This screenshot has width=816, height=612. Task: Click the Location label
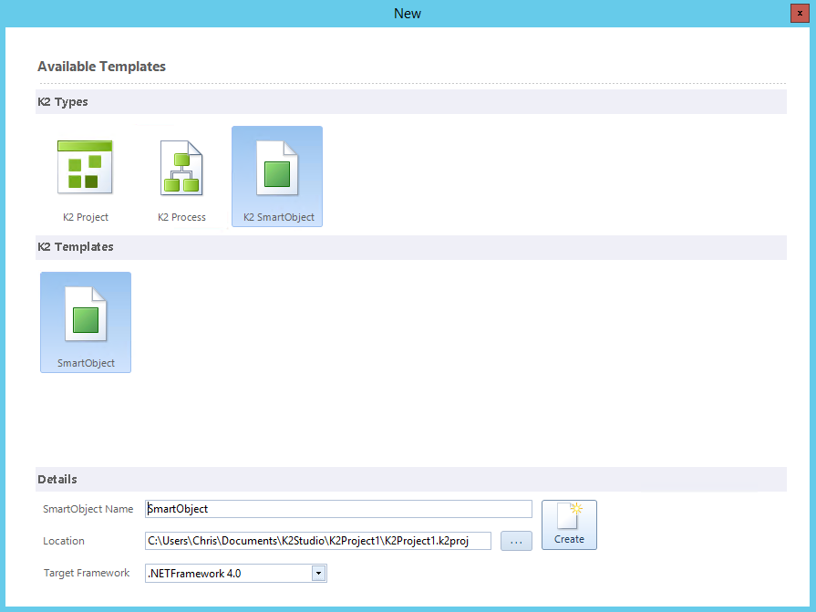tap(64, 541)
